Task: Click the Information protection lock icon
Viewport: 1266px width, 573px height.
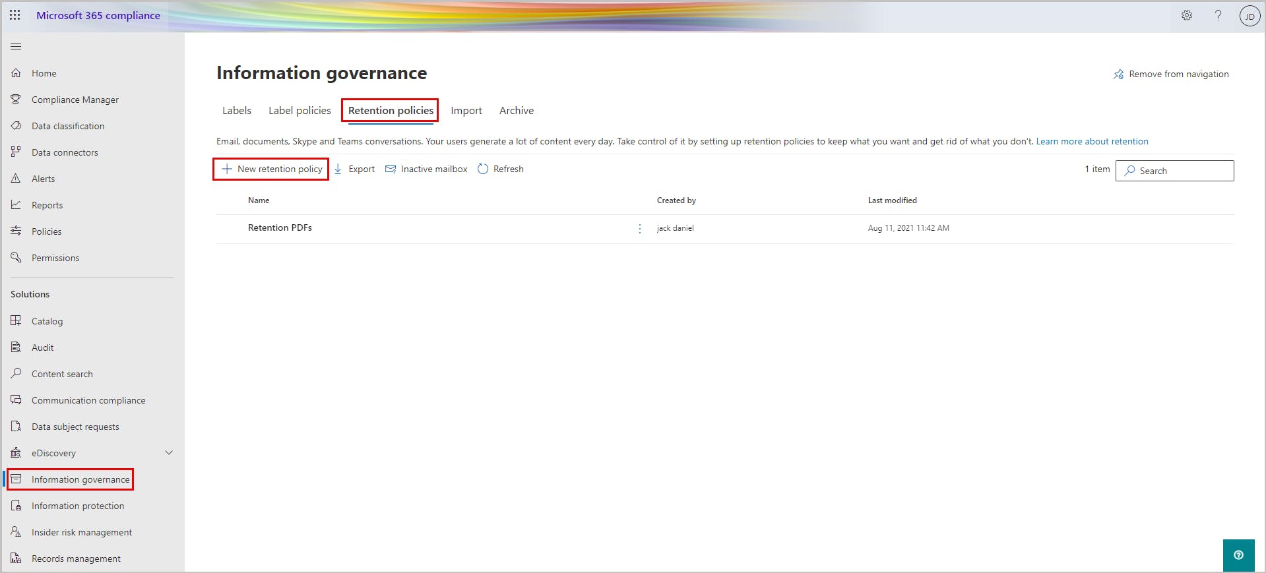Action: point(16,506)
